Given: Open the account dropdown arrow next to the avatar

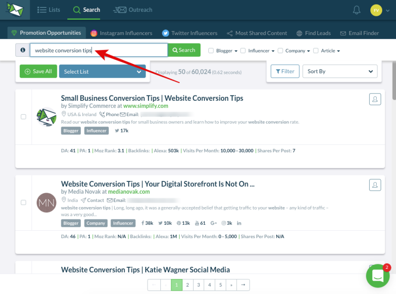Looking at the screenshot, I should click(388, 10).
